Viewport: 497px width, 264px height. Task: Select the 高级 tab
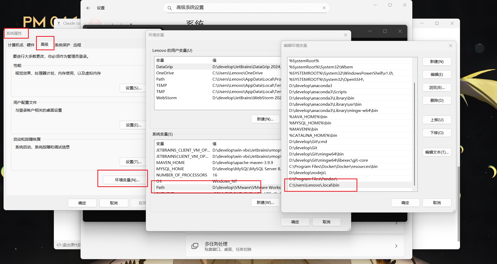tap(45, 45)
